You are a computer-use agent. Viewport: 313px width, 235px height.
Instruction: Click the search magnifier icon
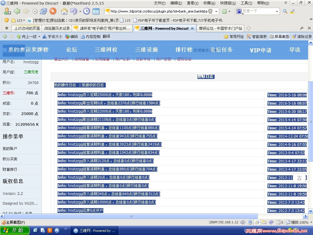coord(285,11)
